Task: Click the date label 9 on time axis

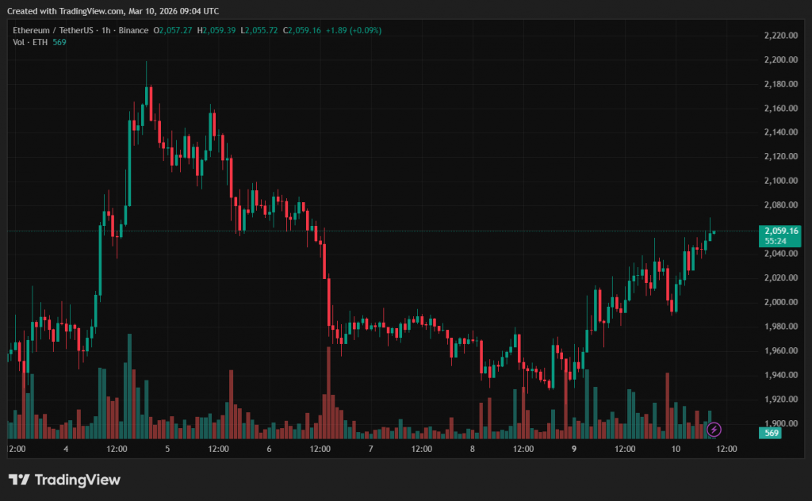Action: (x=573, y=449)
